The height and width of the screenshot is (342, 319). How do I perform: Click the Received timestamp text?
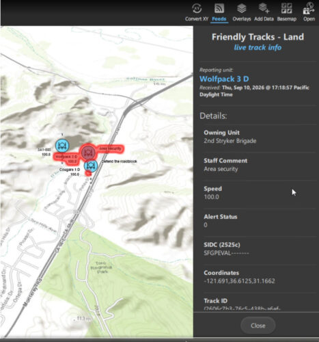point(254,91)
